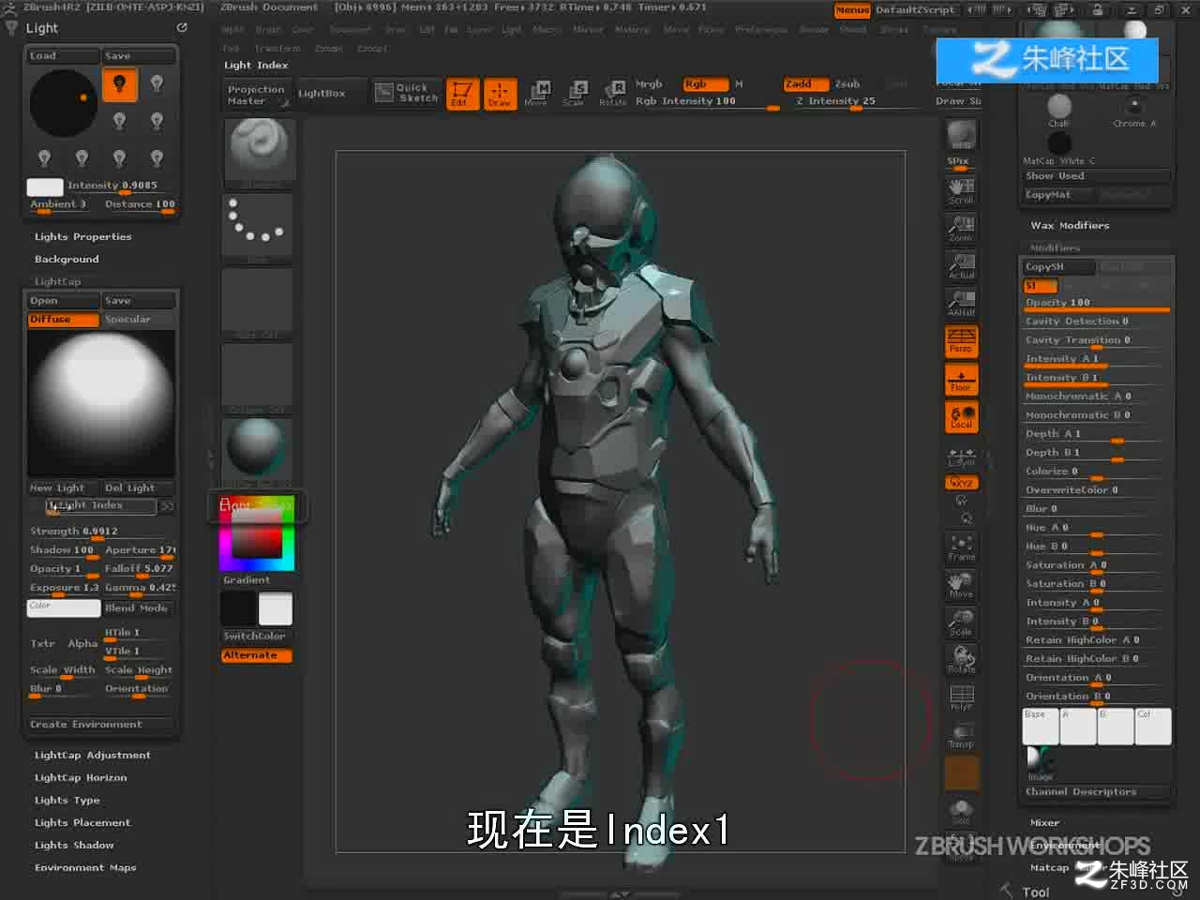Expand LightCap Adjustment section
This screenshot has height=900, width=1200.
pos(92,756)
